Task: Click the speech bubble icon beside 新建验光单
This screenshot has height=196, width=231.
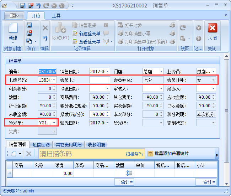Action: click(x=106, y=33)
